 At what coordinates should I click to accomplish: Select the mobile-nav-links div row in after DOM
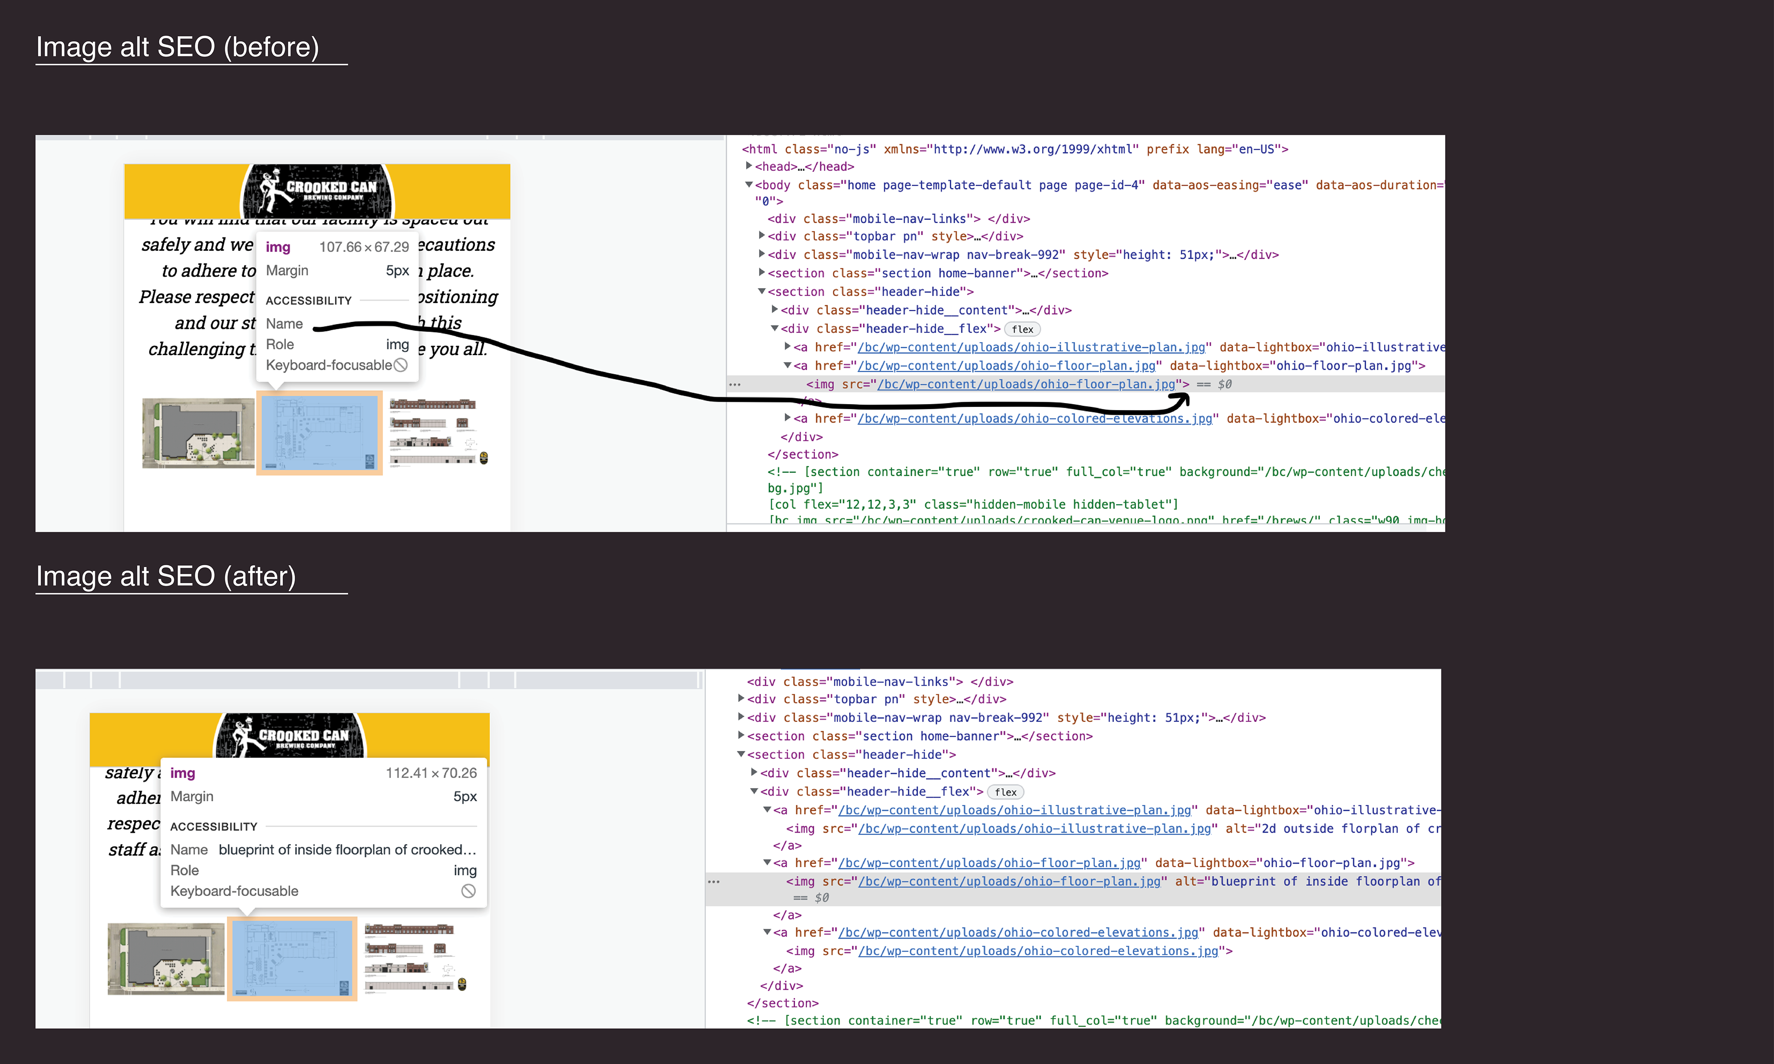tap(880, 682)
